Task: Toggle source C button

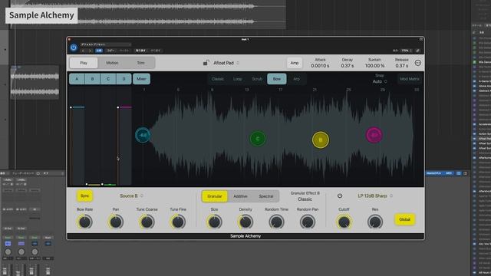Action: click(x=108, y=79)
